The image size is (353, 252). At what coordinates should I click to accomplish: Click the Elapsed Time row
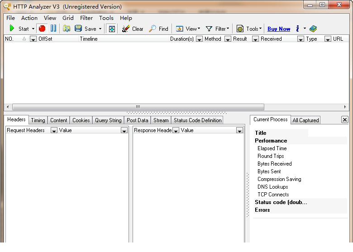click(301, 148)
